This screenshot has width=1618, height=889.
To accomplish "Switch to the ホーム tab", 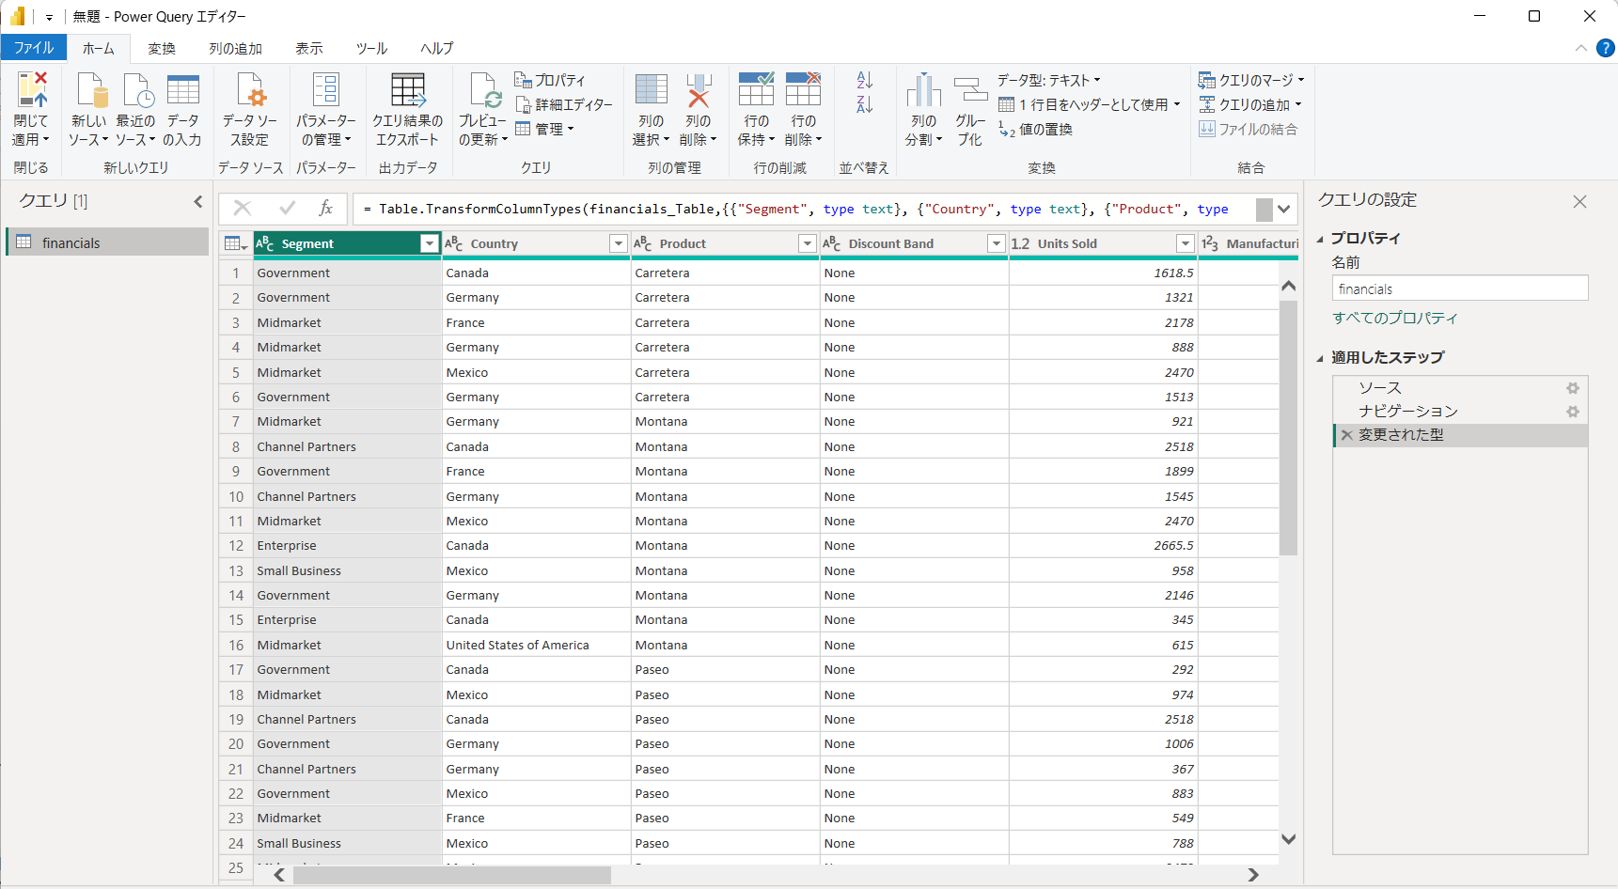I will pos(99,48).
